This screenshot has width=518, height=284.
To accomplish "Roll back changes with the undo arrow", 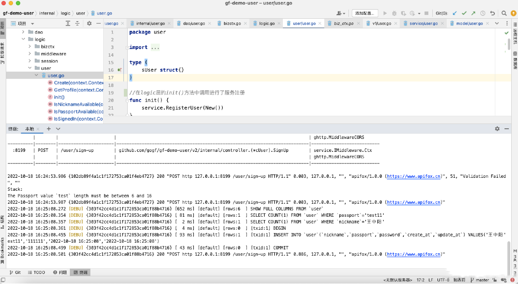I will pyautogui.click(x=492, y=13).
